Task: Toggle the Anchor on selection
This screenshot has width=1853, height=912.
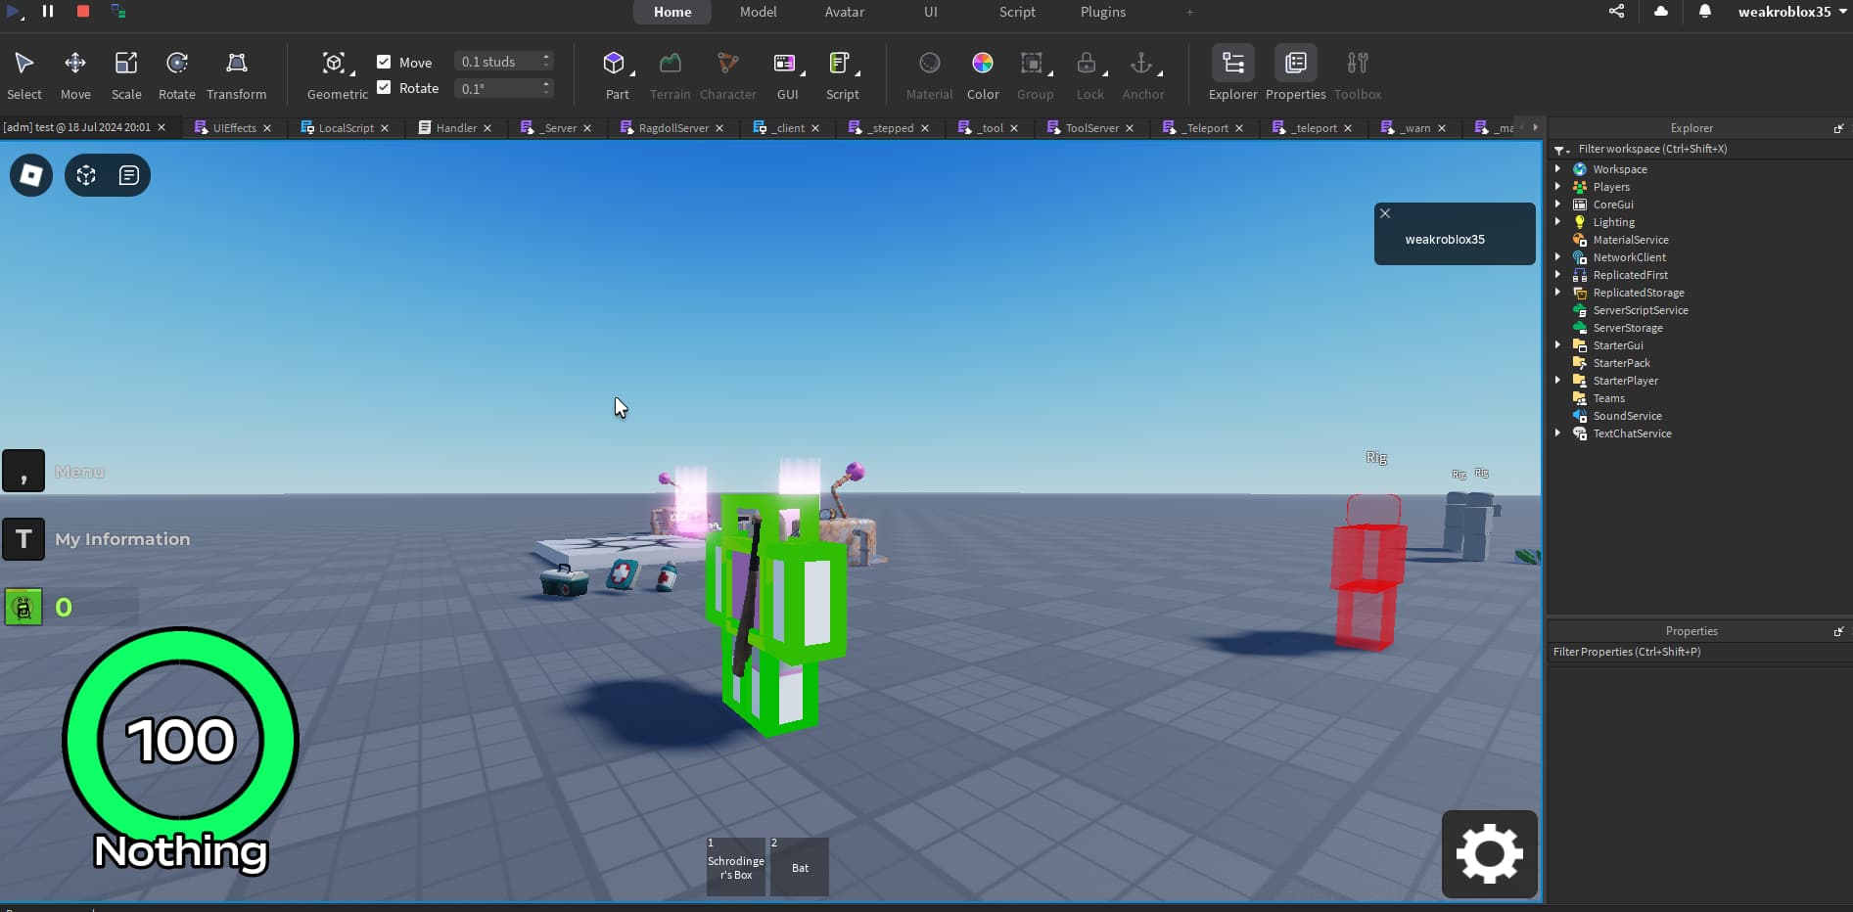Action: click(1142, 73)
